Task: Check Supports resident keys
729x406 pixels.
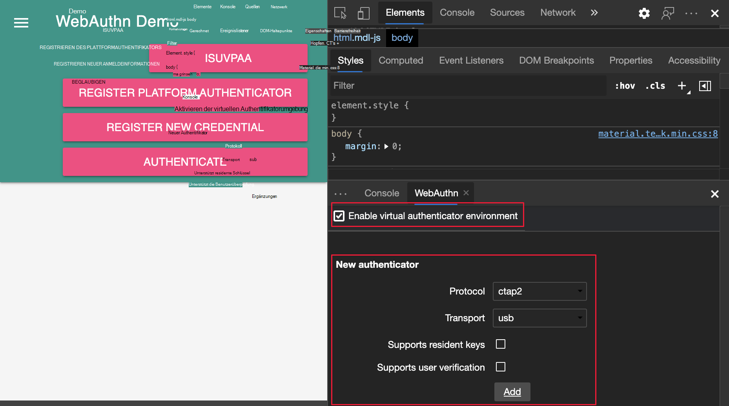Action: [500, 344]
